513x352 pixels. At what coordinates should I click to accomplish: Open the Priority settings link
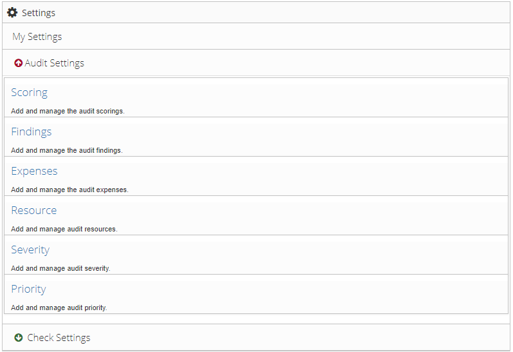point(29,289)
